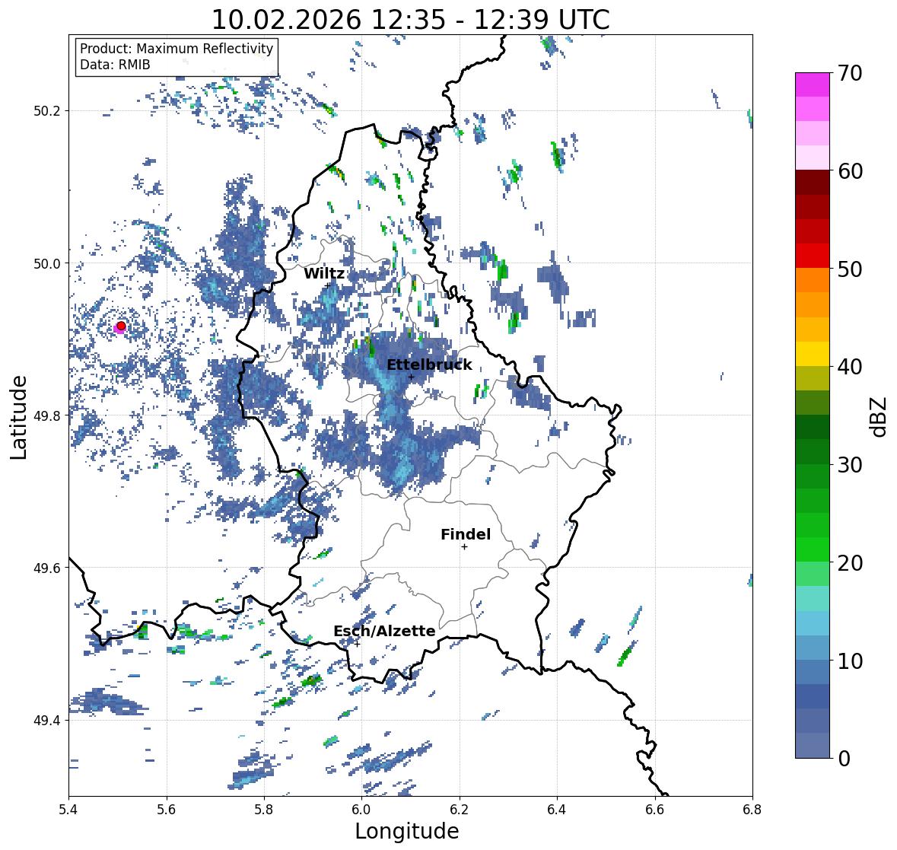The width and height of the screenshot is (897, 850).
Task: Click the 49.4 latitude tick label
Action: (x=47, y=721)
